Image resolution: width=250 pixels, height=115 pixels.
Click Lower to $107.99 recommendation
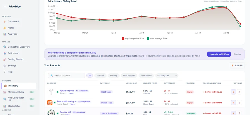tap(212, 103)
